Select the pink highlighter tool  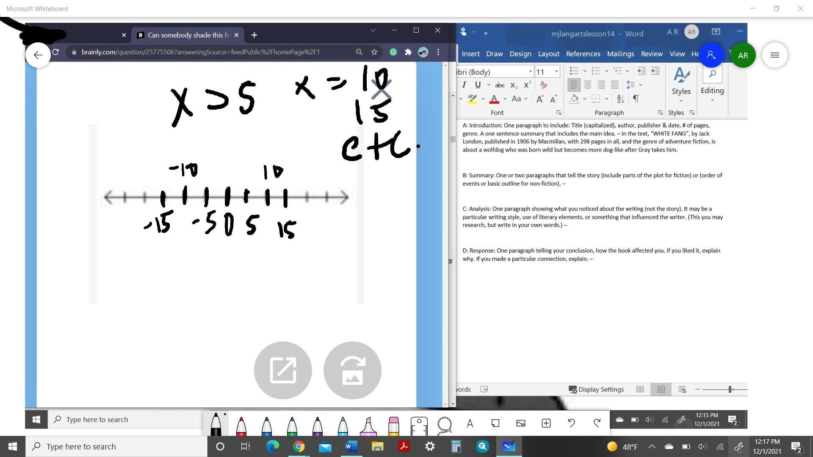coord(368,426)
